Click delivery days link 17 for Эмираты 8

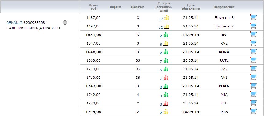(161, 19)
